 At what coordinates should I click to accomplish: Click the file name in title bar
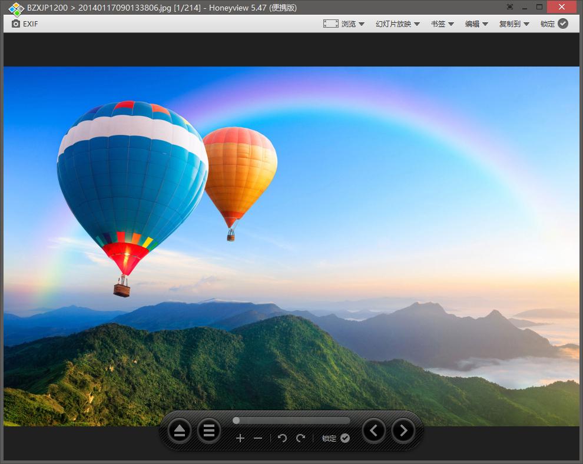point(125,8)
